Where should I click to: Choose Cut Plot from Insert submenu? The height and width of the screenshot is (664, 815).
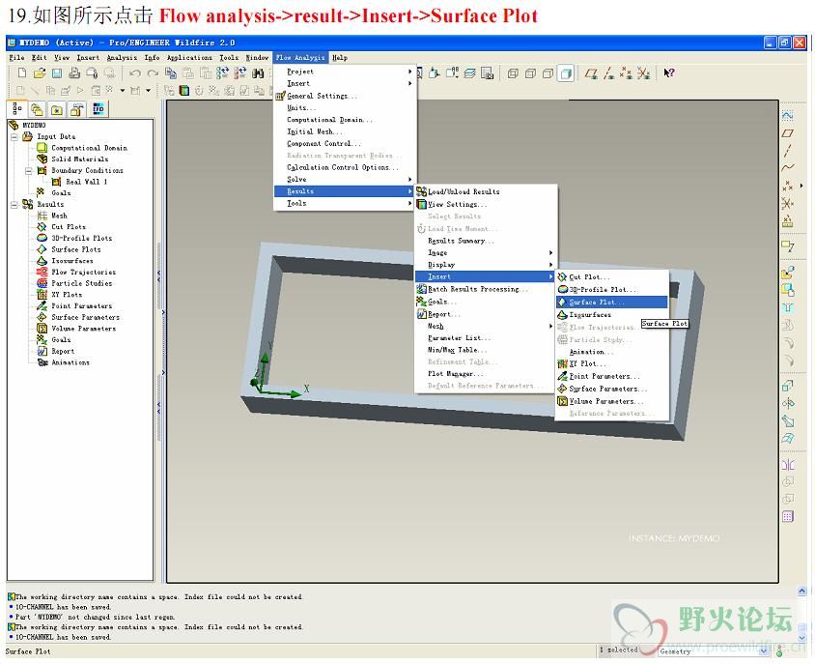tap(612, 276)
